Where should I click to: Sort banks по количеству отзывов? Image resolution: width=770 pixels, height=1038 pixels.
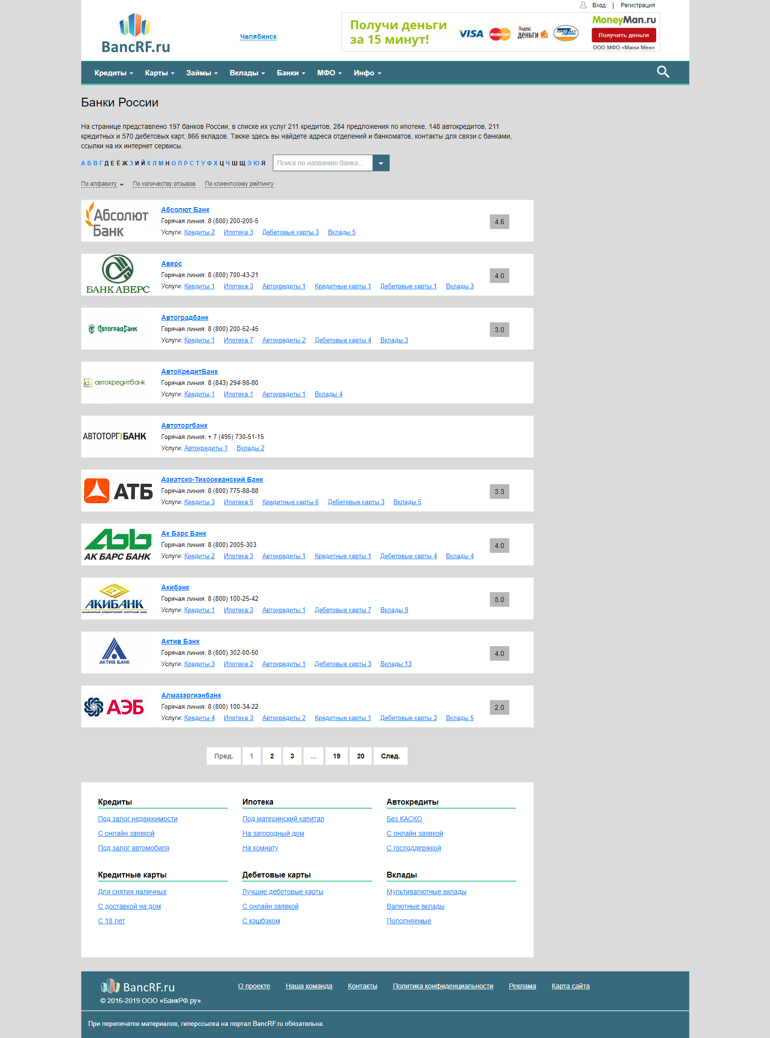[164, 184]
